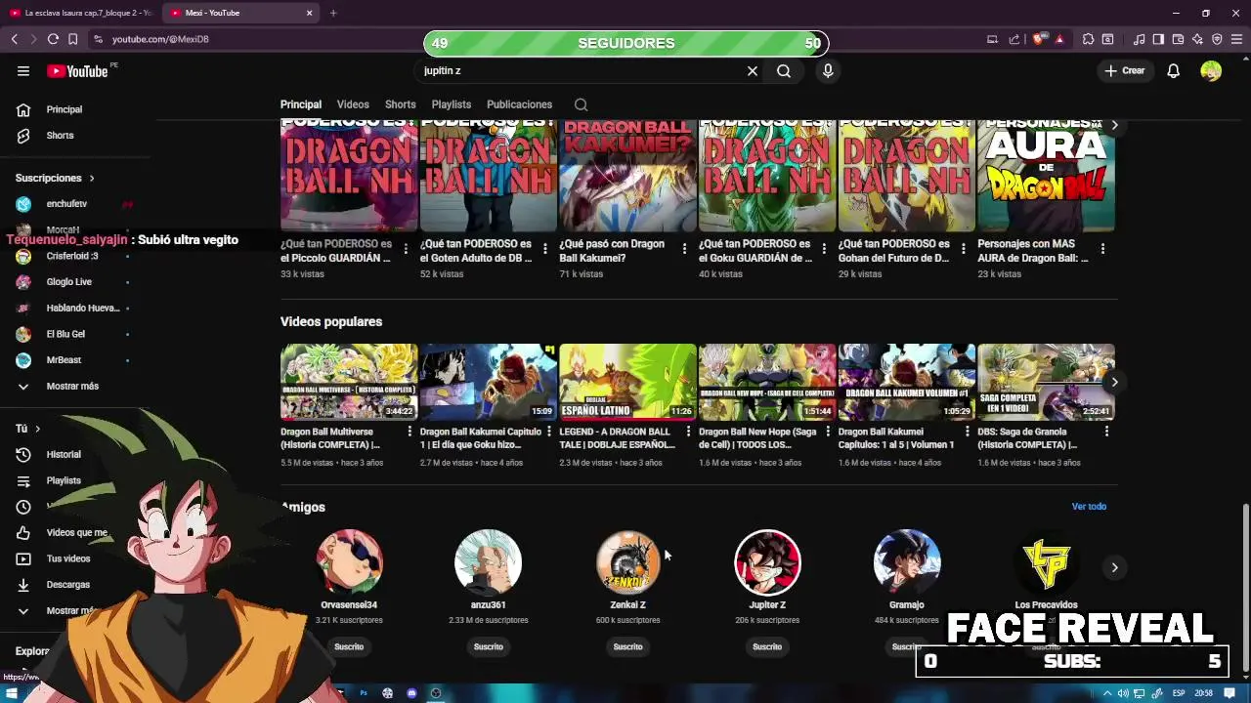
Task: Click the YouTube logo
Action: 77,70
